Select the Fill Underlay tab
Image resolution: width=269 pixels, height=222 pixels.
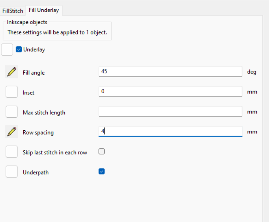click(44, 10)
